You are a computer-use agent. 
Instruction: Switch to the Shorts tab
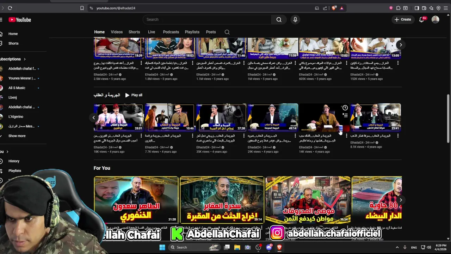134,32
